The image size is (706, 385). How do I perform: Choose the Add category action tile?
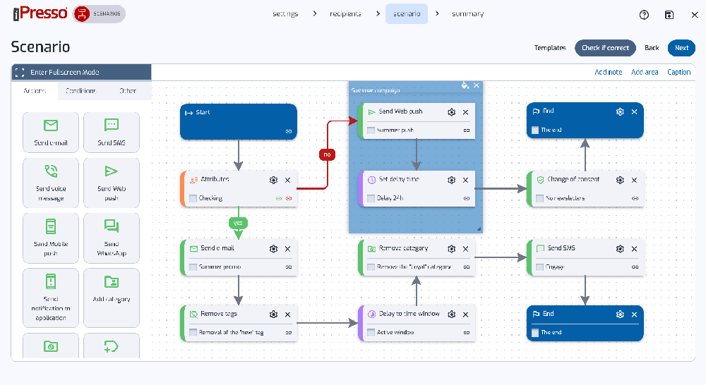point(112,298)
